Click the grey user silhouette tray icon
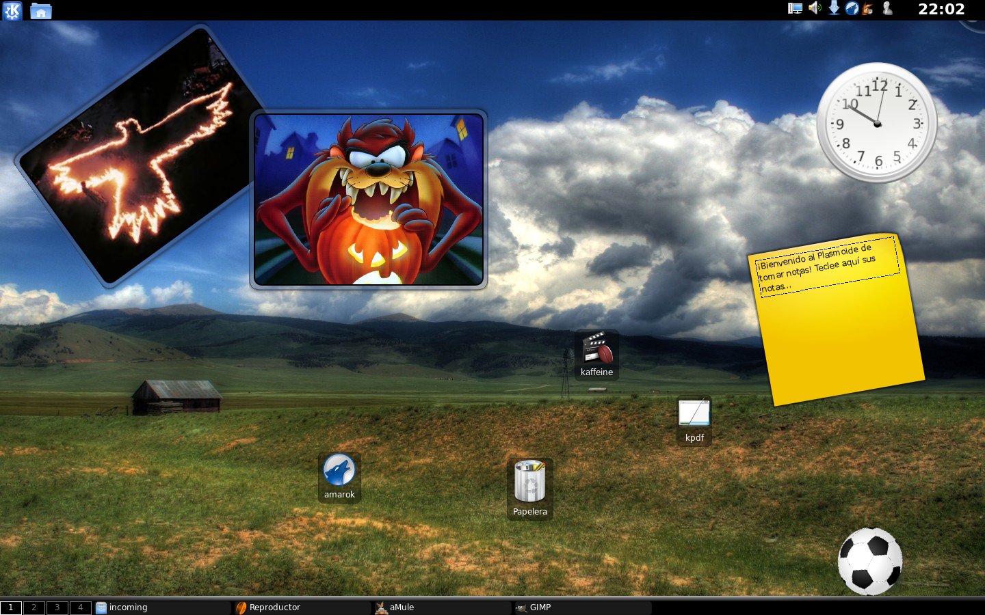Viewport: 985px width, 615px height. [x=888, y=8]
